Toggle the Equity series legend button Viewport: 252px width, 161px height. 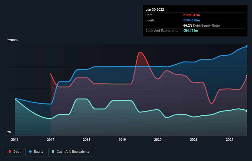click(x=36, y=152)
